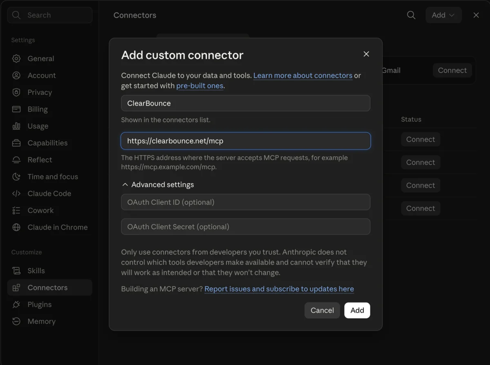Close the Add custom connector dialog
This screenshot has height=365, width=490.
(366, 54)
